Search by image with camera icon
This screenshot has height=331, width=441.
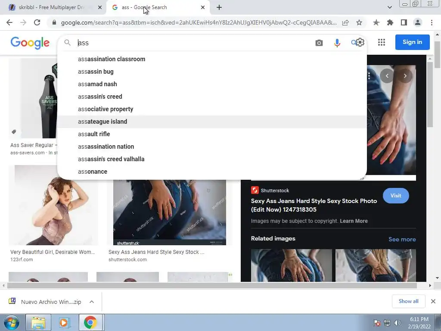click(319, 43)
